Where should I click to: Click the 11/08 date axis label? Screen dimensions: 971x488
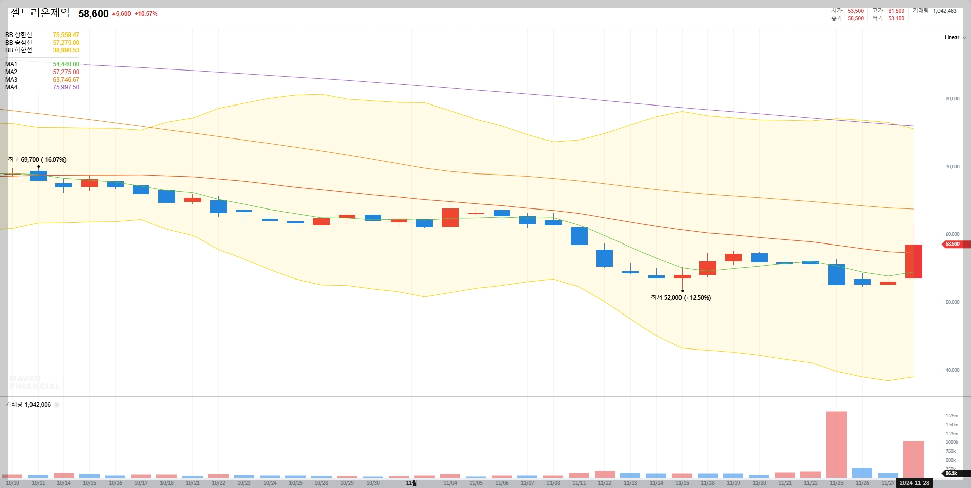(x=553, y=483)
